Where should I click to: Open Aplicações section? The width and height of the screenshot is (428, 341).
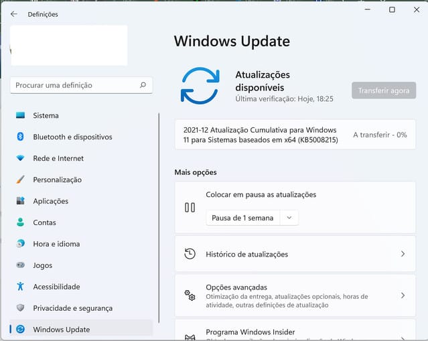point(81,201)
